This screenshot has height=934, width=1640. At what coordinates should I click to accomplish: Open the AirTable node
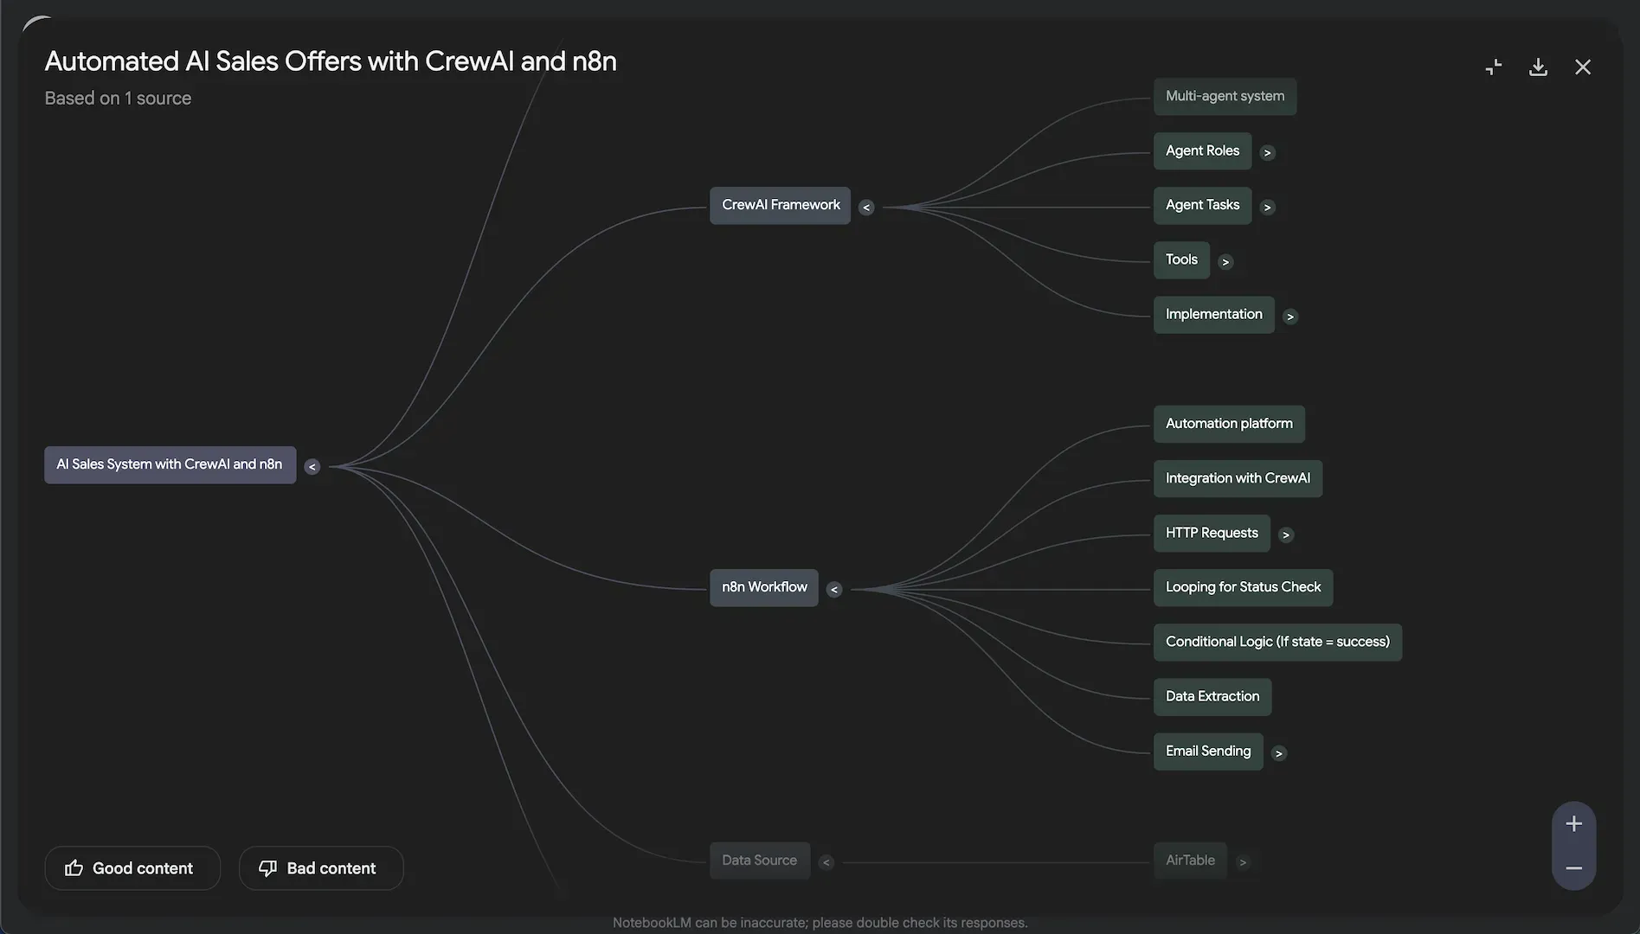(1190, 860)
